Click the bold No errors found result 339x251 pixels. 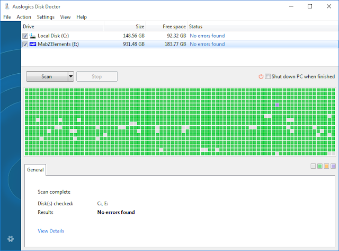click(x=116, y=212)
